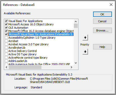Uncheck Visual Basic For Applications reference
Image resolution: width=116 pixels, height=95 pixels.
point(6,21)
